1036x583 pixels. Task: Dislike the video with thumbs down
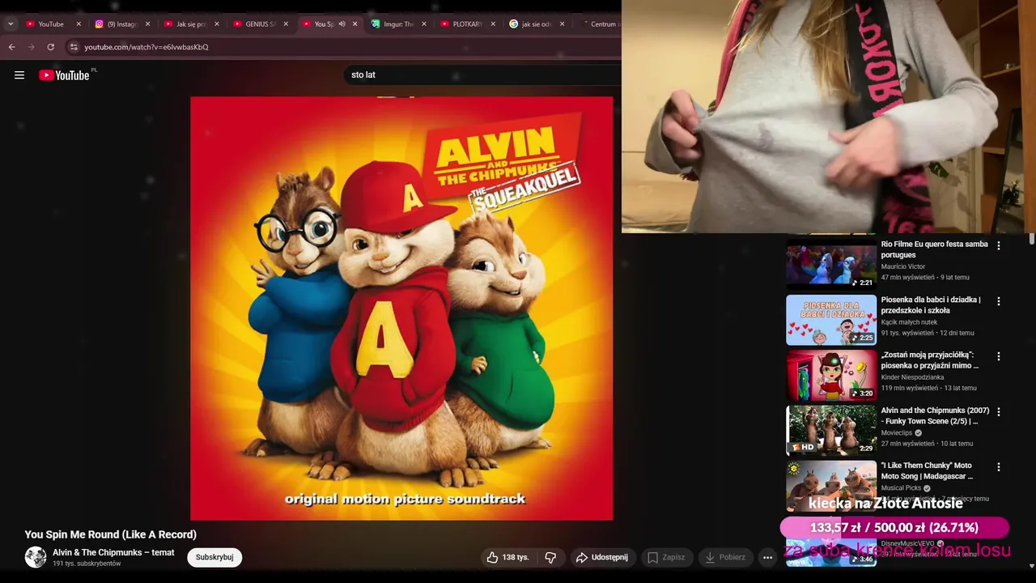pos(550,557)
